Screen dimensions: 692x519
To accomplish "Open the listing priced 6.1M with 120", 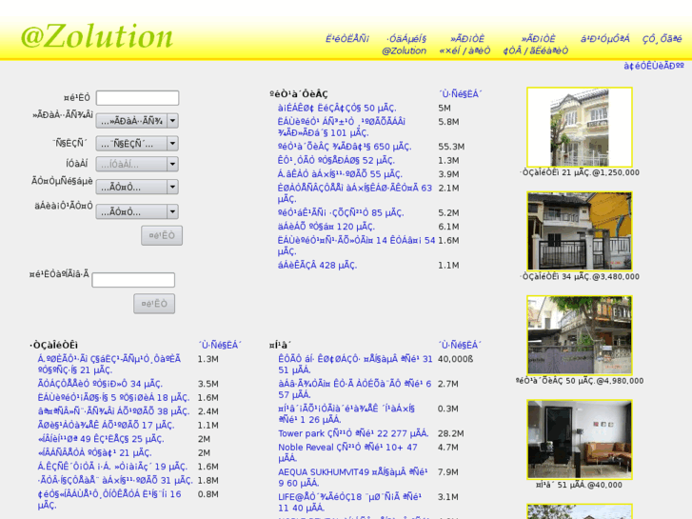I will [x=326, y=226].
